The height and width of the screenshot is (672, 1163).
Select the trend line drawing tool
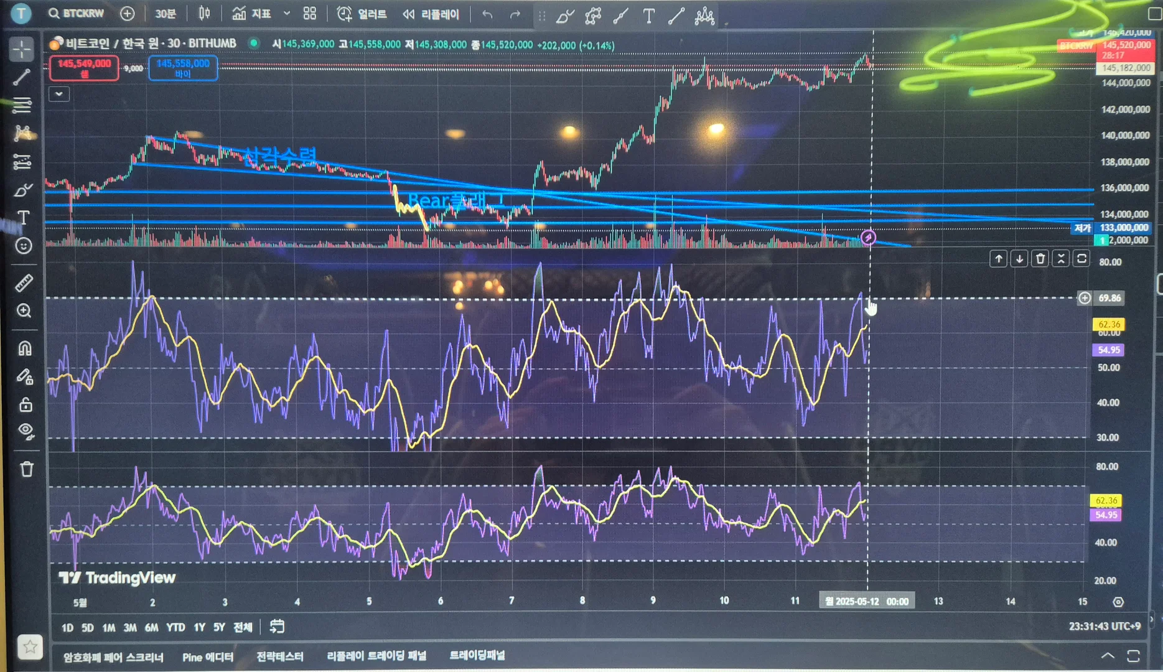[22, 77]
